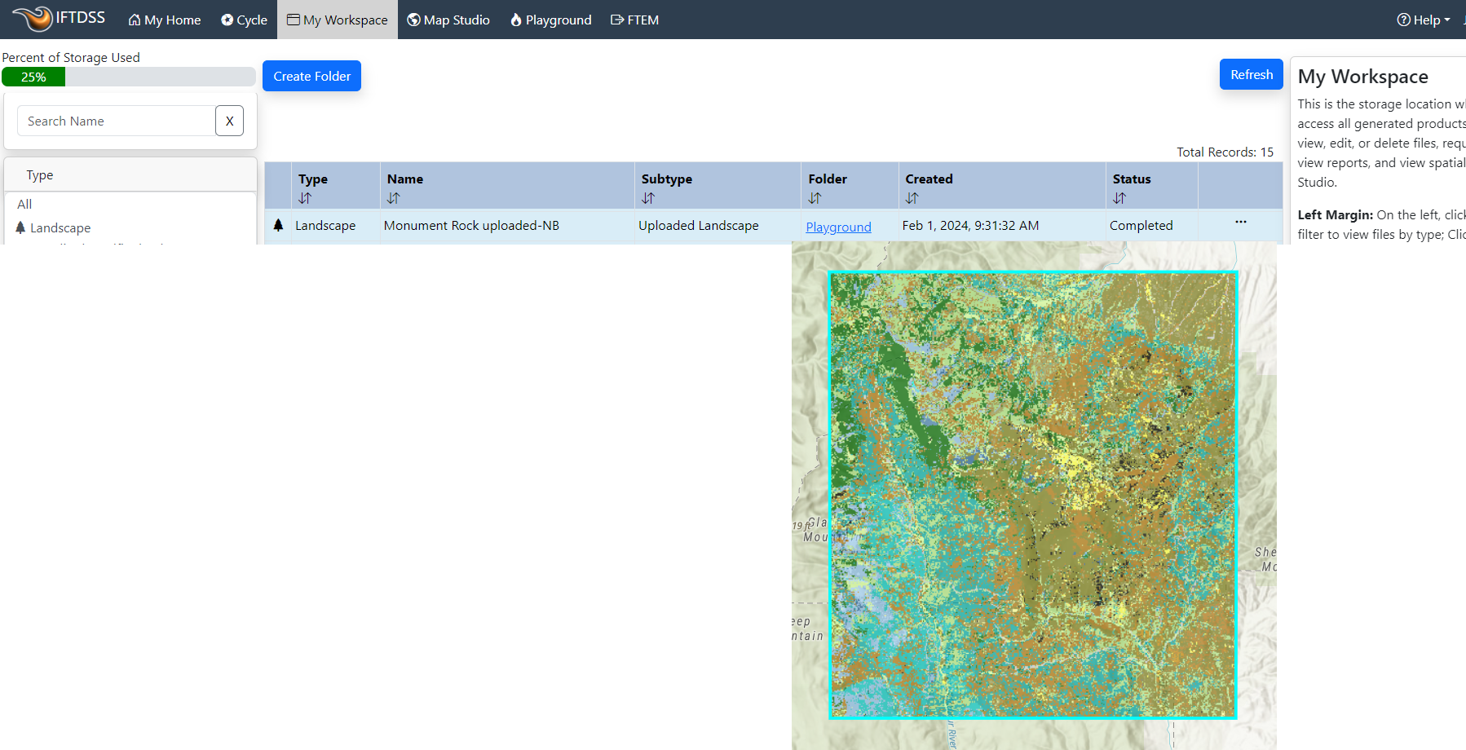Screen dimensions: 1466x750
Task: Open the Cycle menu item
Action: 244,20
